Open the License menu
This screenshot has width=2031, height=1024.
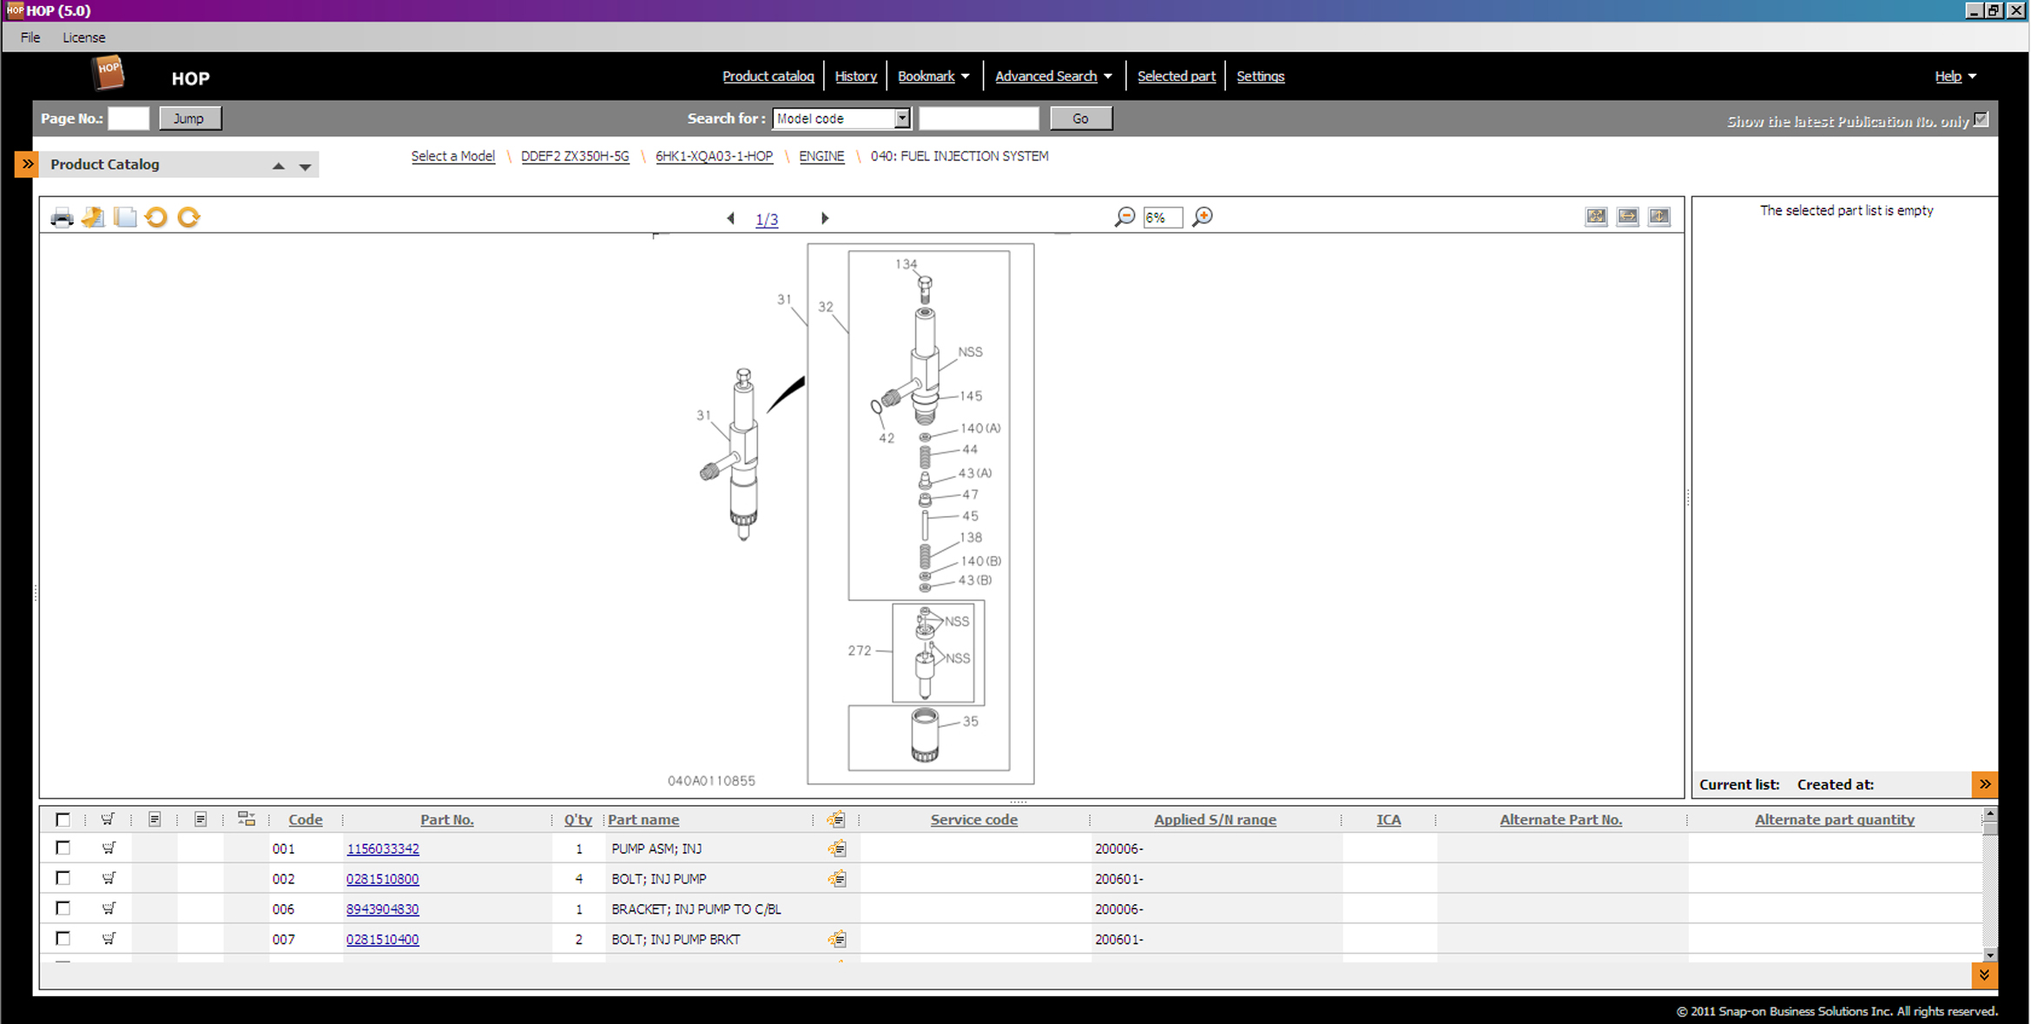pos(84,37)
